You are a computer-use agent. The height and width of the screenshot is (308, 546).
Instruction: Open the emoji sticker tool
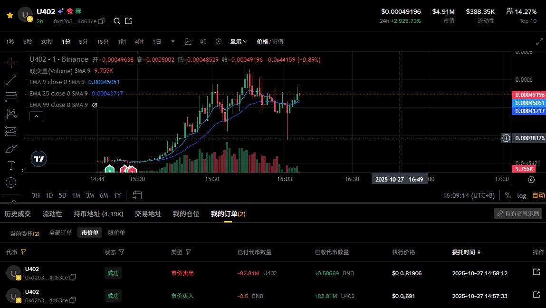pyautogui.click(x=11, y=182)
